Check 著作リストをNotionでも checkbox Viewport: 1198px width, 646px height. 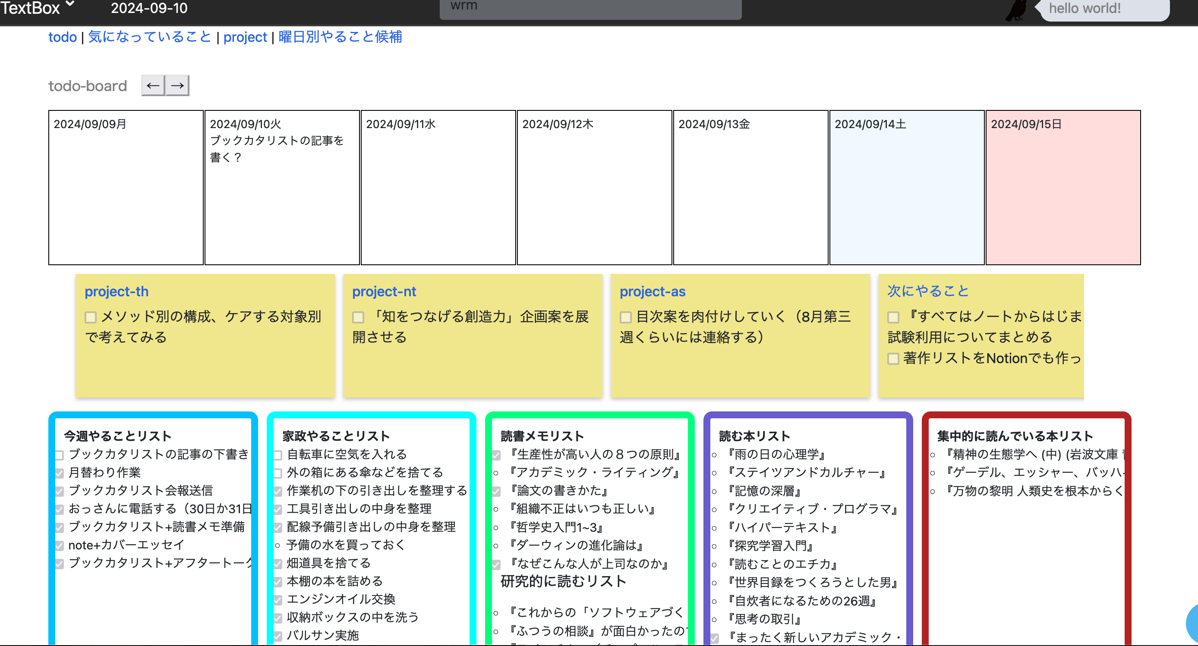tap(893, 359)
